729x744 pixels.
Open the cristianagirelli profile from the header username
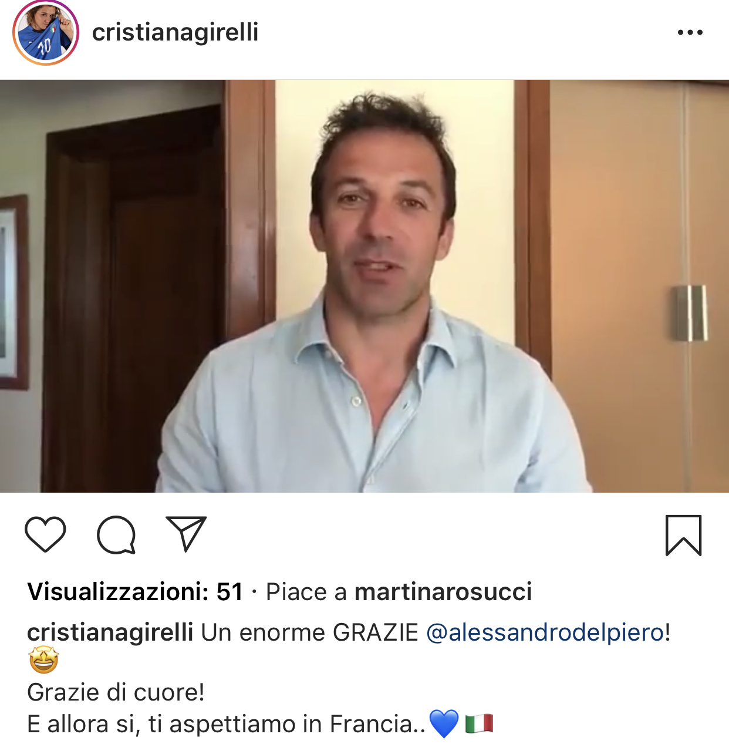(175, 32)
